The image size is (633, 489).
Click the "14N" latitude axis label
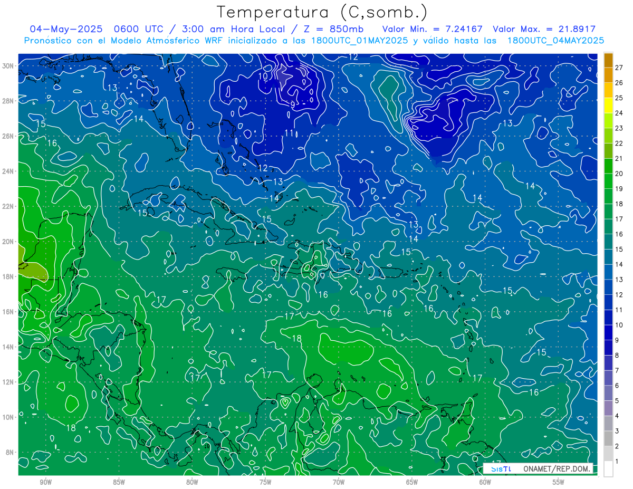click(8, 347)
